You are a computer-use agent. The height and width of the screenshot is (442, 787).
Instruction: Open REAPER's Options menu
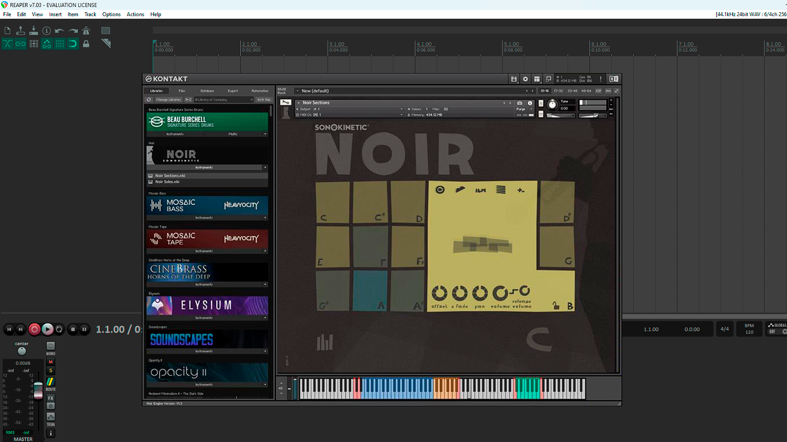pyautogui.click(x=111, y=14)
